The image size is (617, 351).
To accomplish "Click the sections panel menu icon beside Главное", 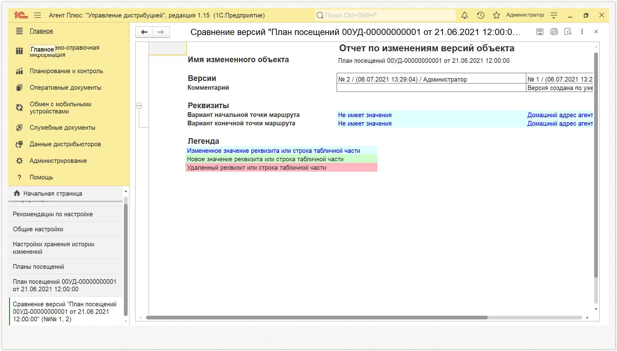I will click(x=19, y=31).
